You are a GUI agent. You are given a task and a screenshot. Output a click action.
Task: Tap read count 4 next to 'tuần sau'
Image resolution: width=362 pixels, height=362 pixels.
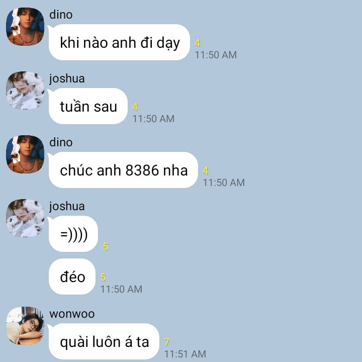[135, 107]
